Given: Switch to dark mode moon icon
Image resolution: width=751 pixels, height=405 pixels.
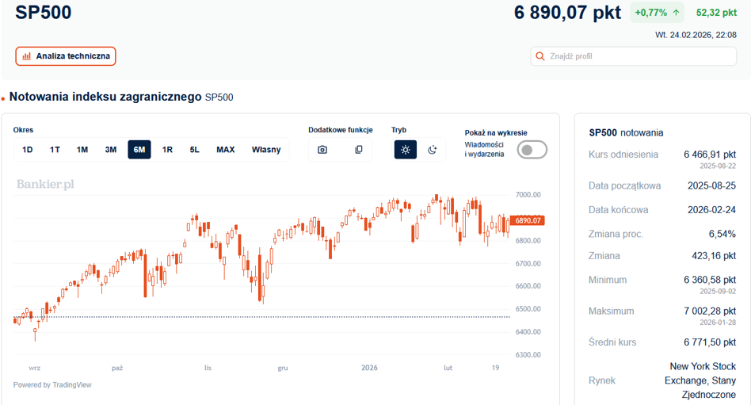Looking at the screenshot, I should (432, 150).
